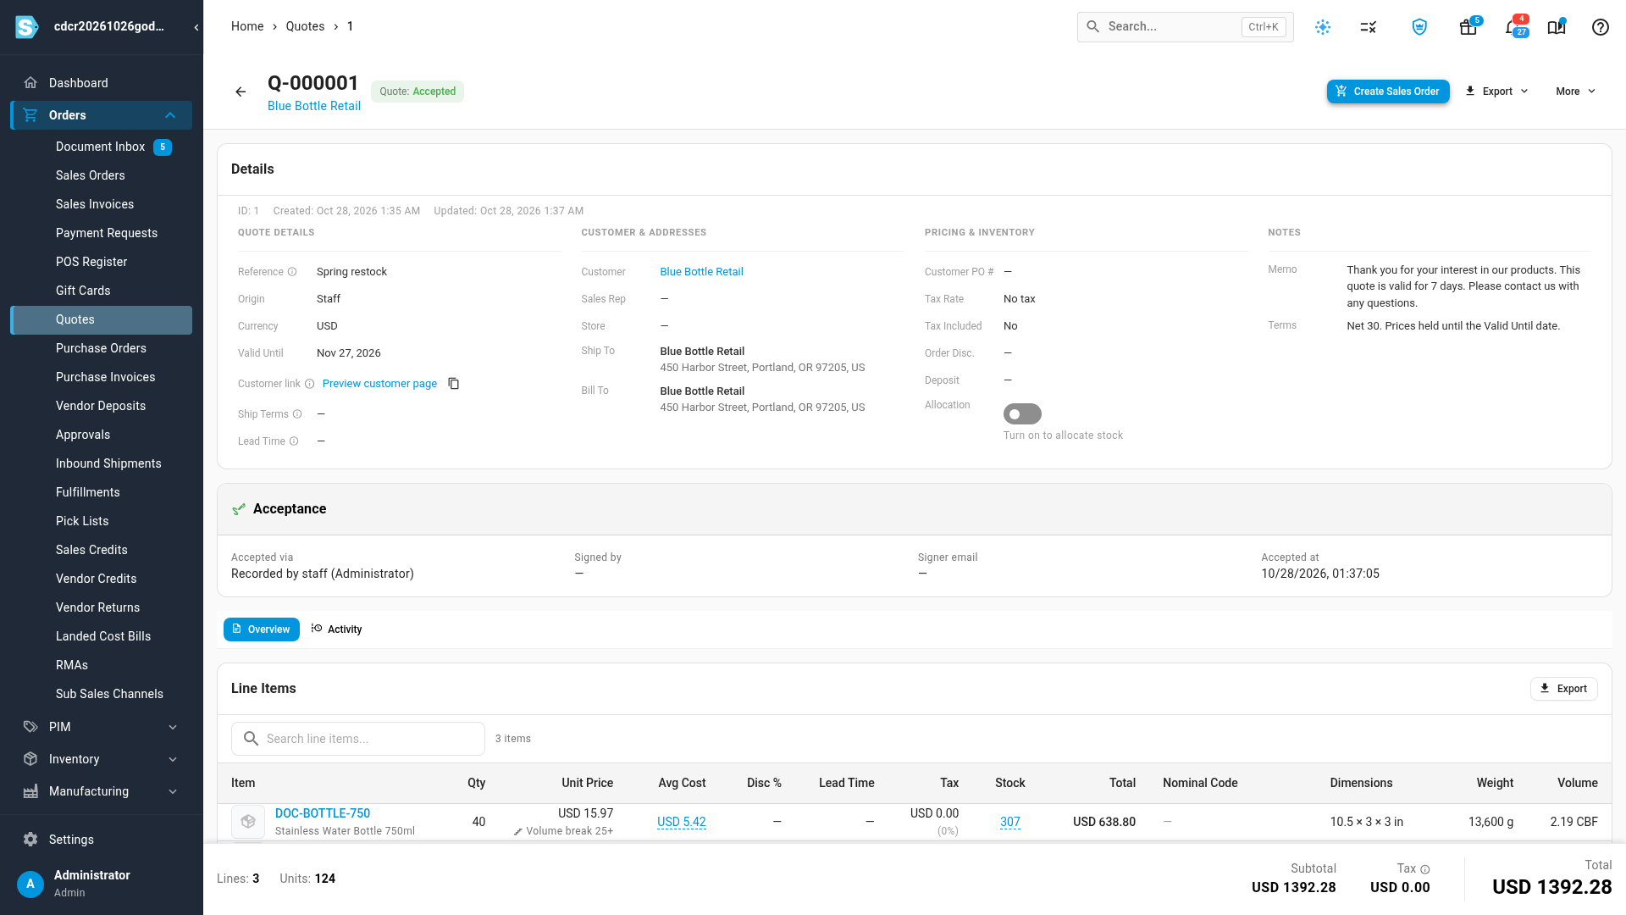Click the help question mark icon
The height and width of the screenshot is (915, 1626).
coord(1600,27)
